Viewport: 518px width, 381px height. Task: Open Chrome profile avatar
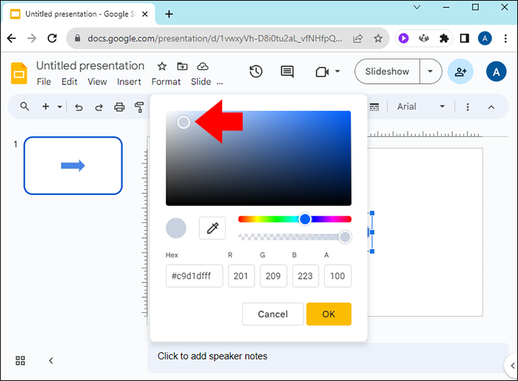[485, 39]
